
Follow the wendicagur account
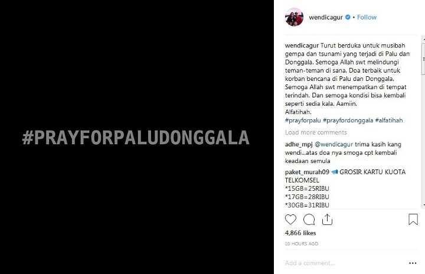pos(367,17)
